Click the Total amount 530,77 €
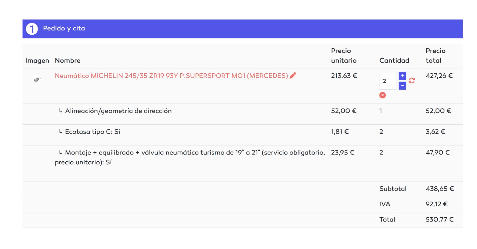 (x=439, y=220)
